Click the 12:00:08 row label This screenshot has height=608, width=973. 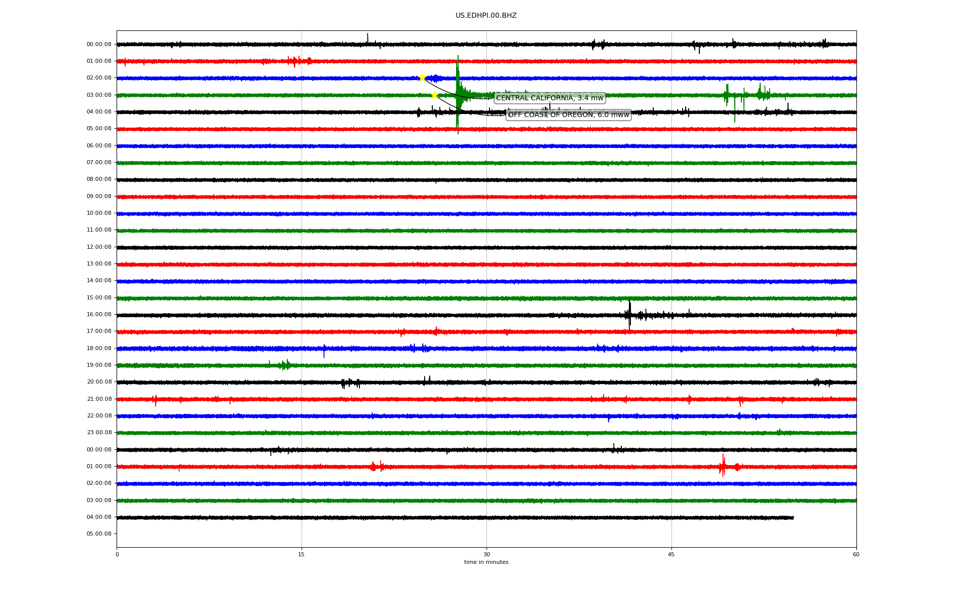99,247
